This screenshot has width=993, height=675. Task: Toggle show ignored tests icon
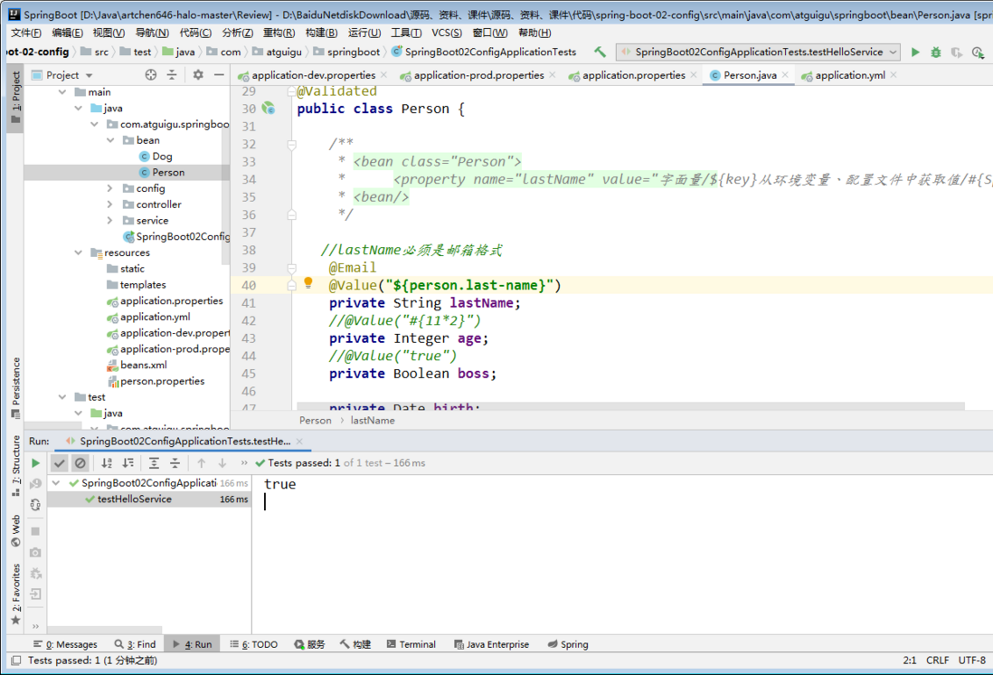coord(80,463)
